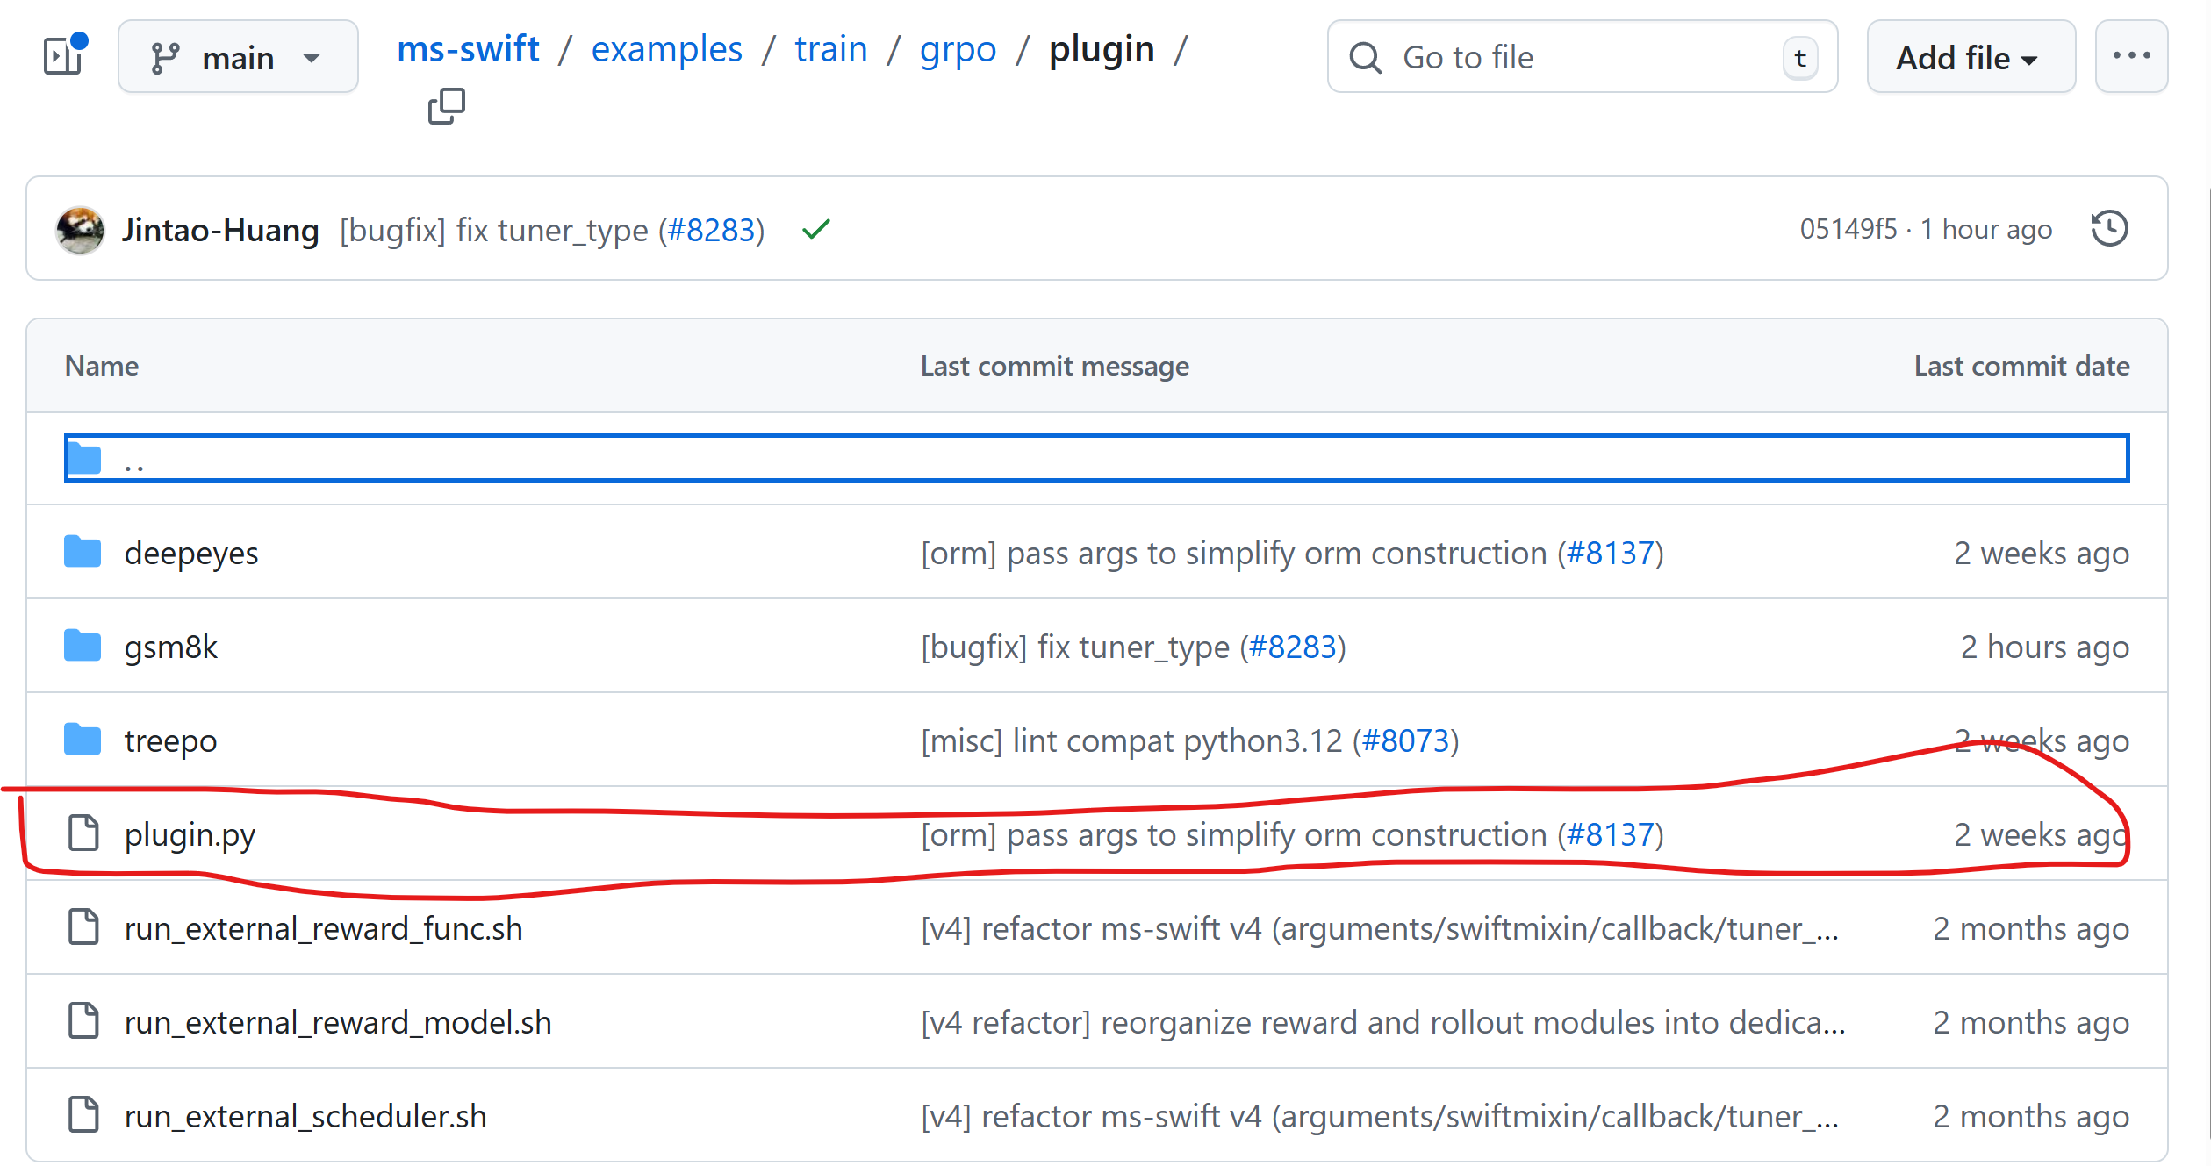Open run_external_reward_func.sh file
The image size is (2211, 1166).
point(323,928)
